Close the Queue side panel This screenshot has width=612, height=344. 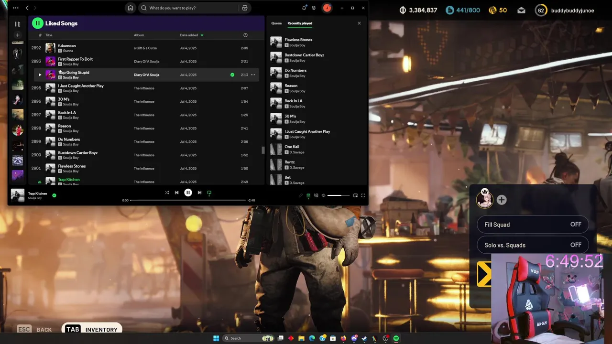359,23
